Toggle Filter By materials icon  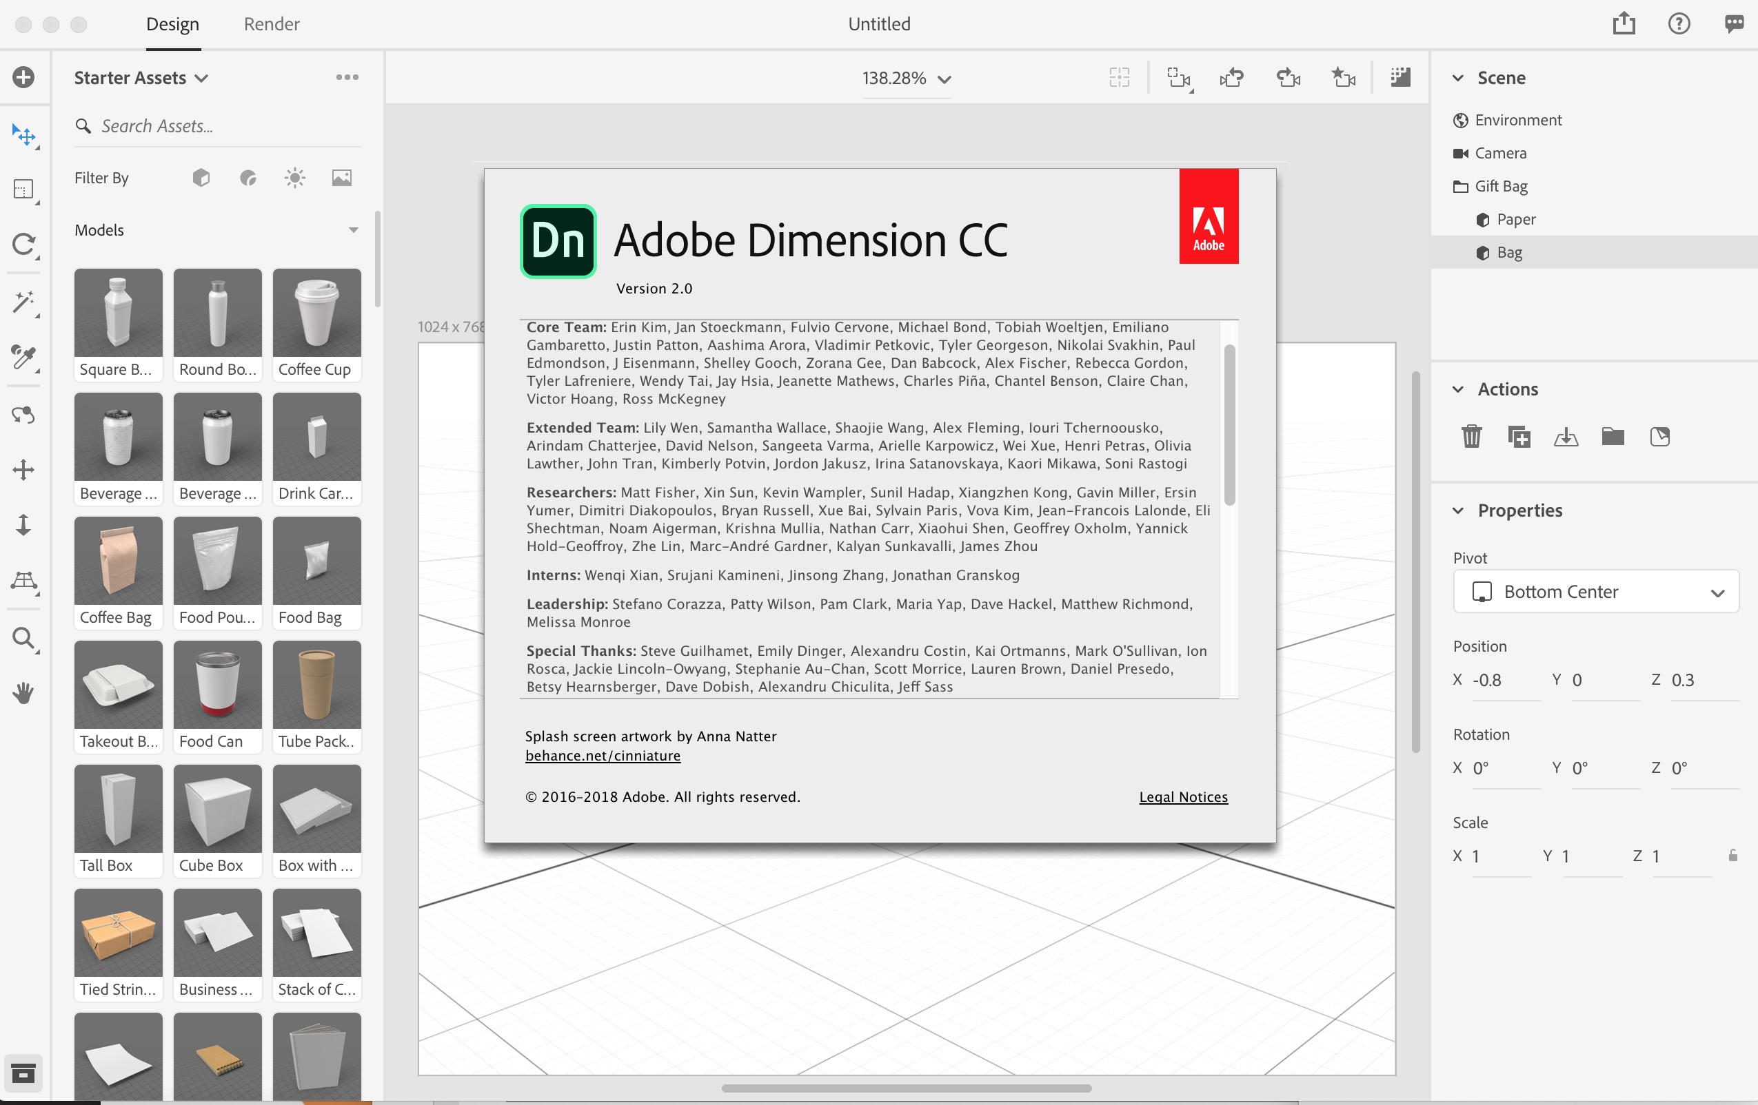(x=248, y=177)
